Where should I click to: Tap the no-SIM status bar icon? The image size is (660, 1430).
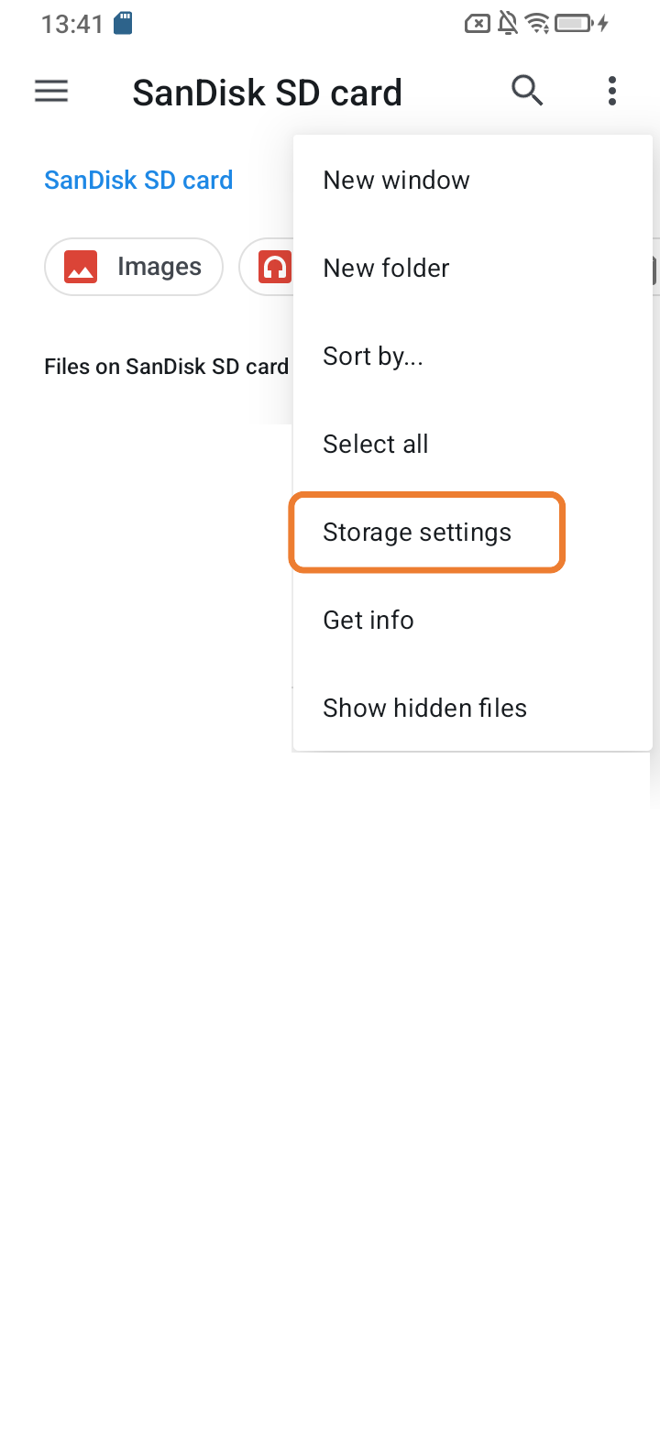(478, 23)
